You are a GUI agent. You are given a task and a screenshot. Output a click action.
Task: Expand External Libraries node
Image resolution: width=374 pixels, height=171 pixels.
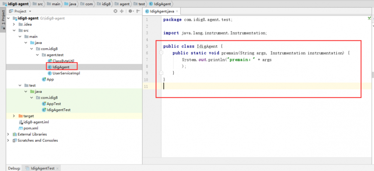coord(9,134)
